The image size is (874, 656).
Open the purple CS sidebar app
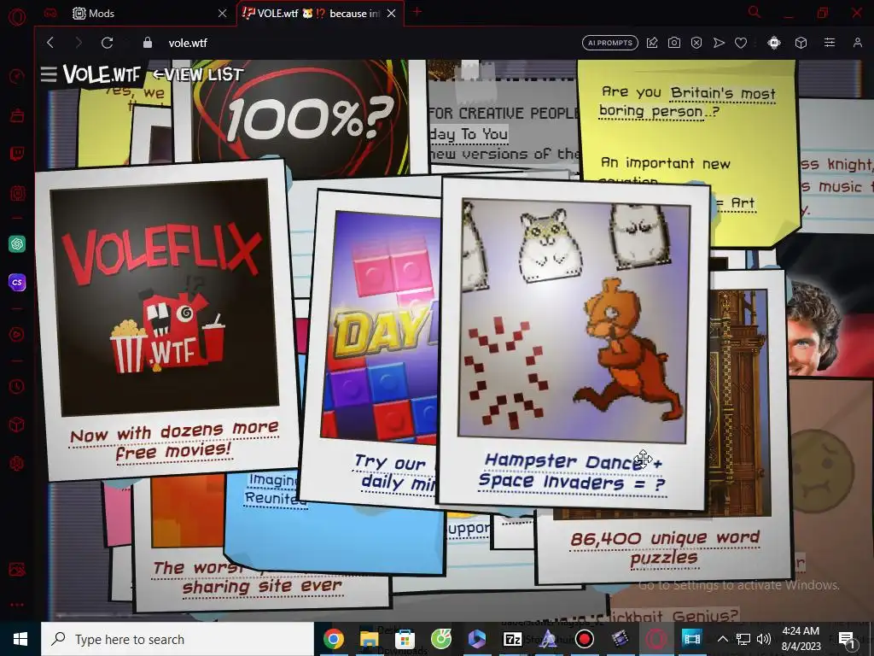[17, 282]
